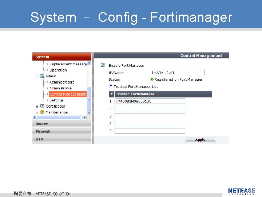Click horizontal scrollbar left arrow
Screen dimensions: 262x197
pyautogui.click(x=35, y=117)
